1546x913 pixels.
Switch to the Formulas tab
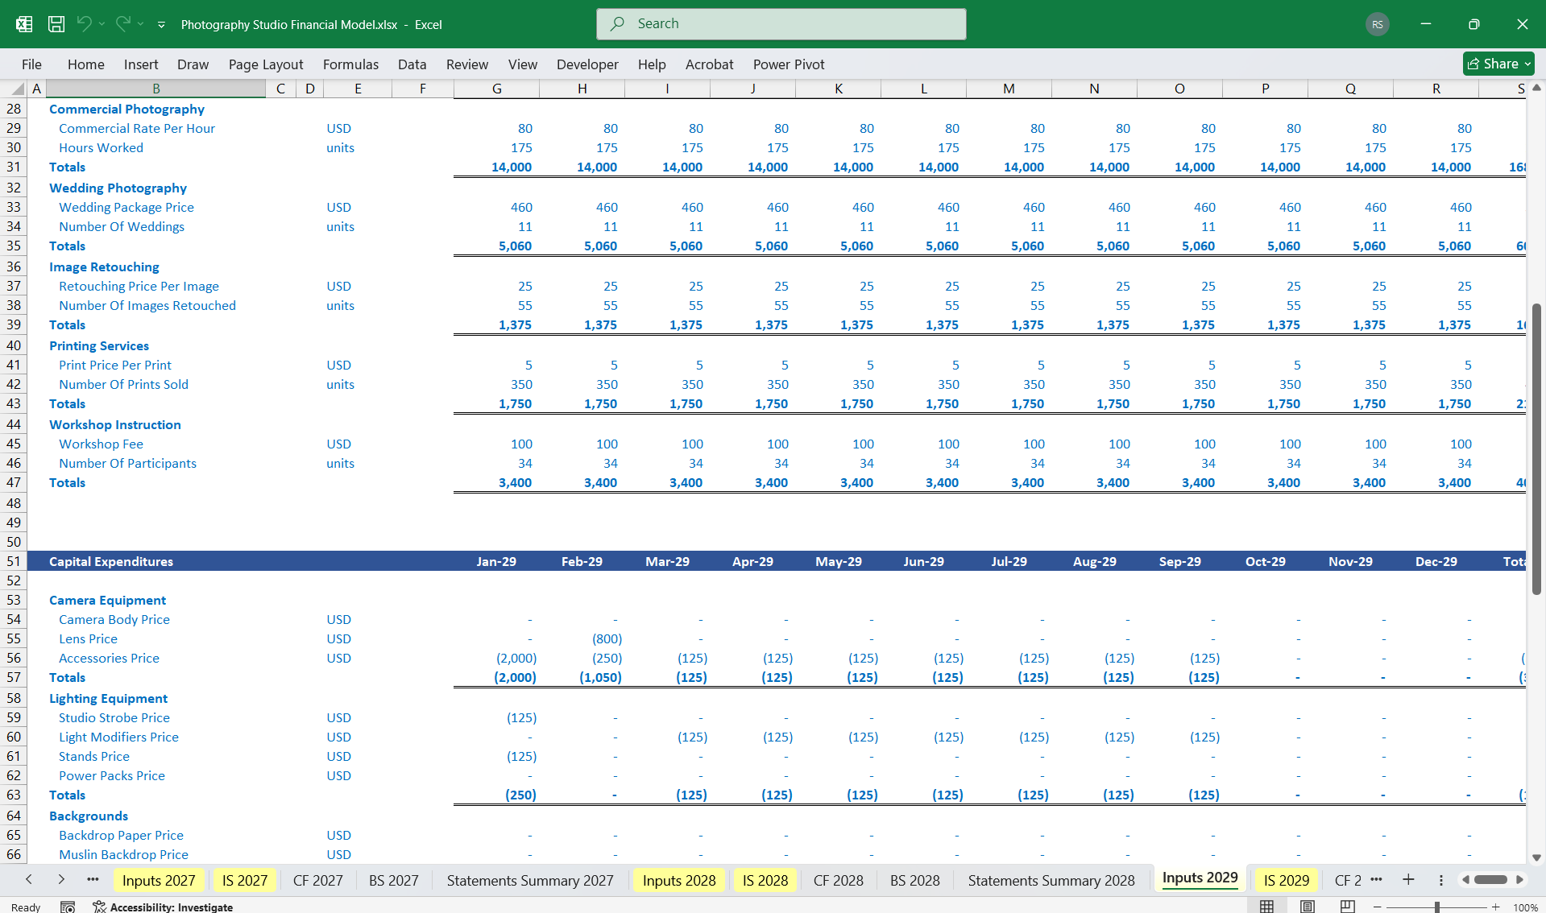click(x=350, y=64)
